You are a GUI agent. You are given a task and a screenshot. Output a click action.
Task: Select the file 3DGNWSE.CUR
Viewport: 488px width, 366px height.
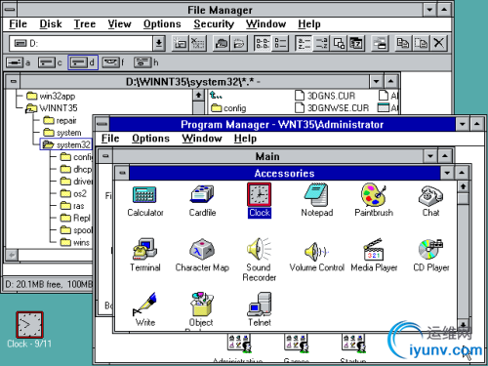tap(332, 107)
